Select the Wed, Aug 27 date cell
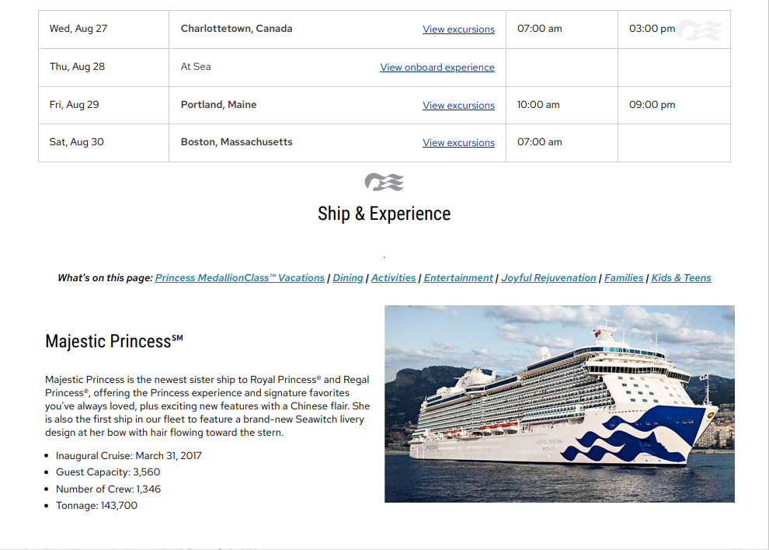The image size is (769, 550). pyautogui.click(x=78, y=29)
